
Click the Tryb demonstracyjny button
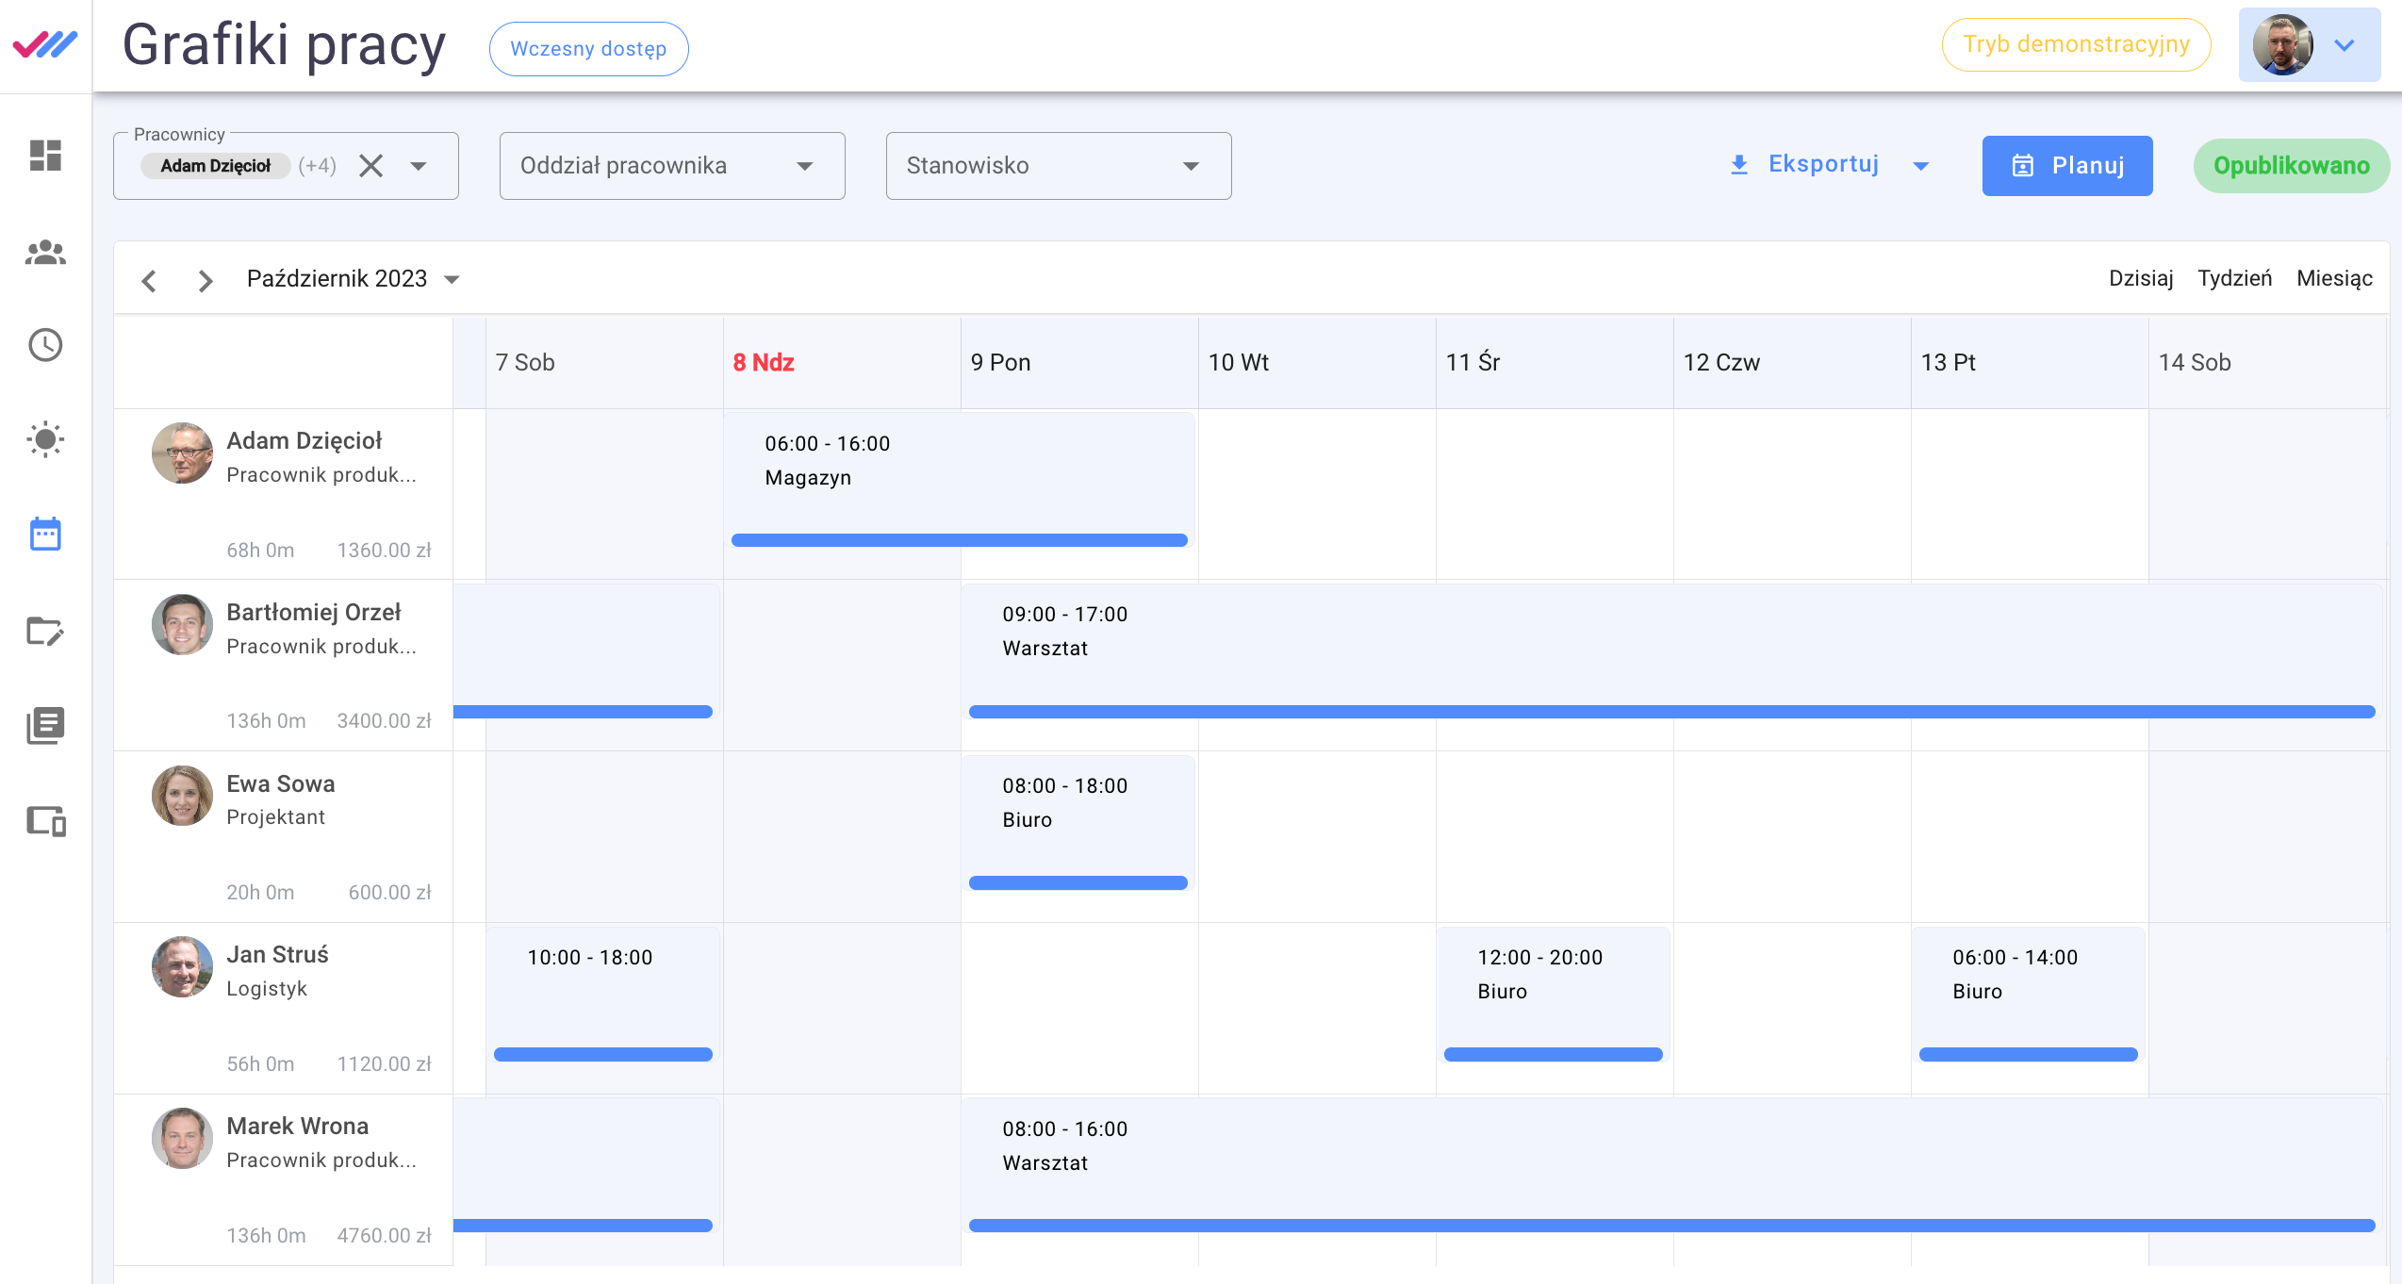point(2076,44)
